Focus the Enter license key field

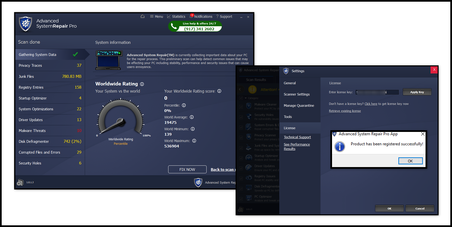pos(377,92)
